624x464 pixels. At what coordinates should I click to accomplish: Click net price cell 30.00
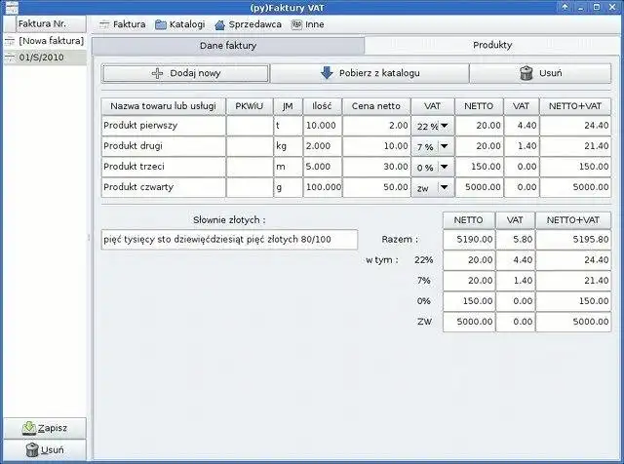pyautogui.click(x=376, y=167)
